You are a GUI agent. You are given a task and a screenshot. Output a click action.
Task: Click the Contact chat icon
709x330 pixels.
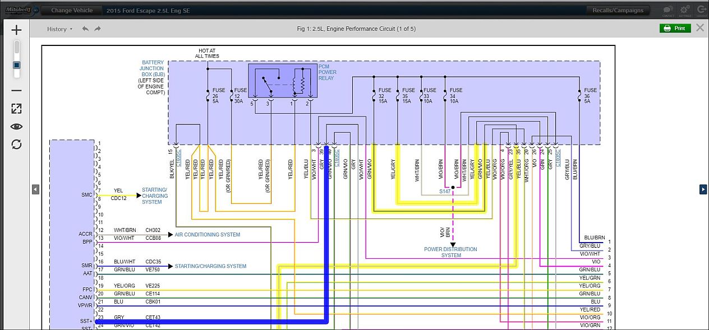[x=667, y=10]
